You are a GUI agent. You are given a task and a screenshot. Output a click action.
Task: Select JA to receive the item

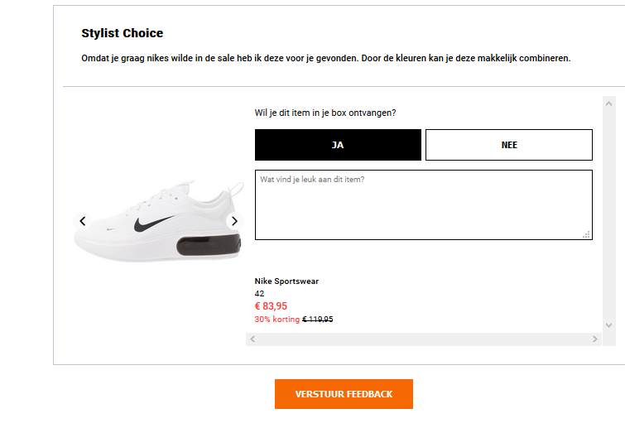click(338, 145)
